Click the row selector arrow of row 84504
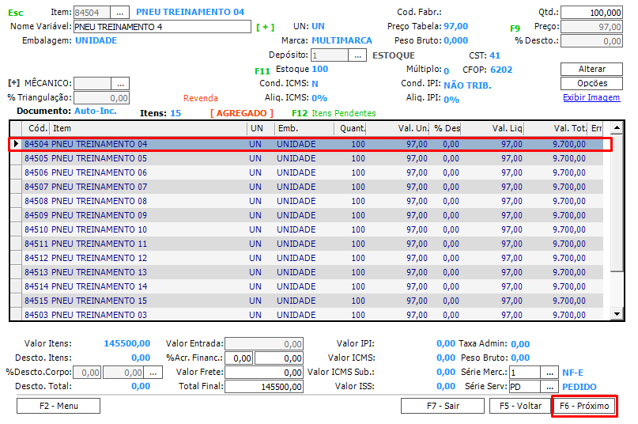 16,144
